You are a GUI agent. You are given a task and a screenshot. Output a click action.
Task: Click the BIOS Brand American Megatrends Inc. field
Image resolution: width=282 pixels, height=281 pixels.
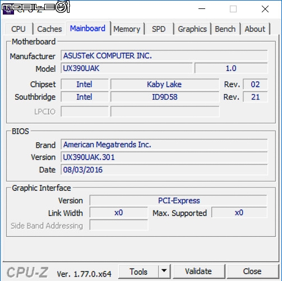pyautogui.click(x=164, y=144)
